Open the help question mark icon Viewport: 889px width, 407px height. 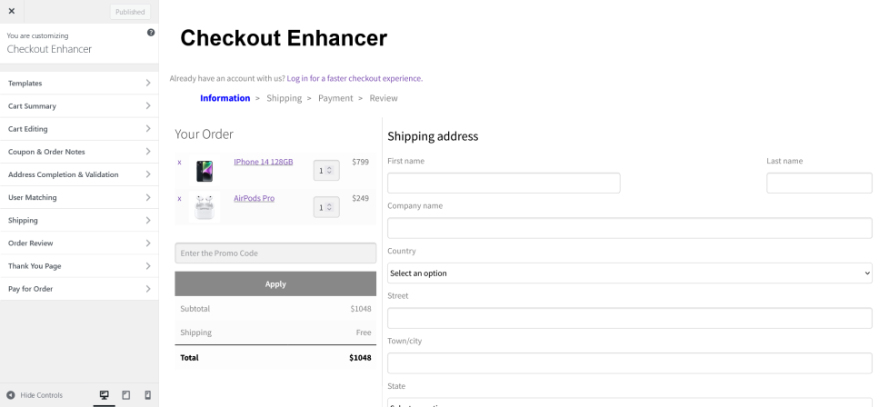tap(151, 33)
